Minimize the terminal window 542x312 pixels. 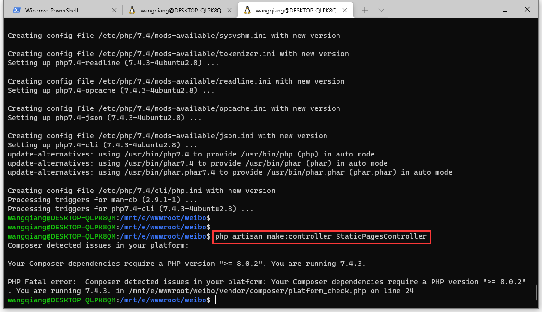pyautogui.click(x=483, y=9)
